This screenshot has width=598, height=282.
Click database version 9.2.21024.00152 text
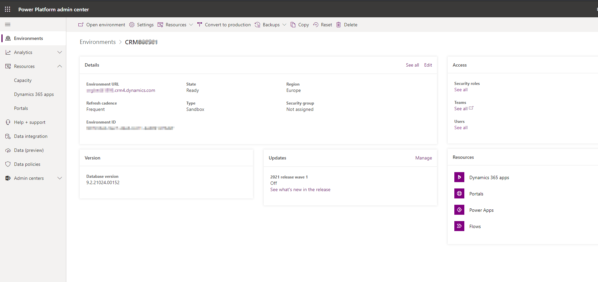pos(103,182)
